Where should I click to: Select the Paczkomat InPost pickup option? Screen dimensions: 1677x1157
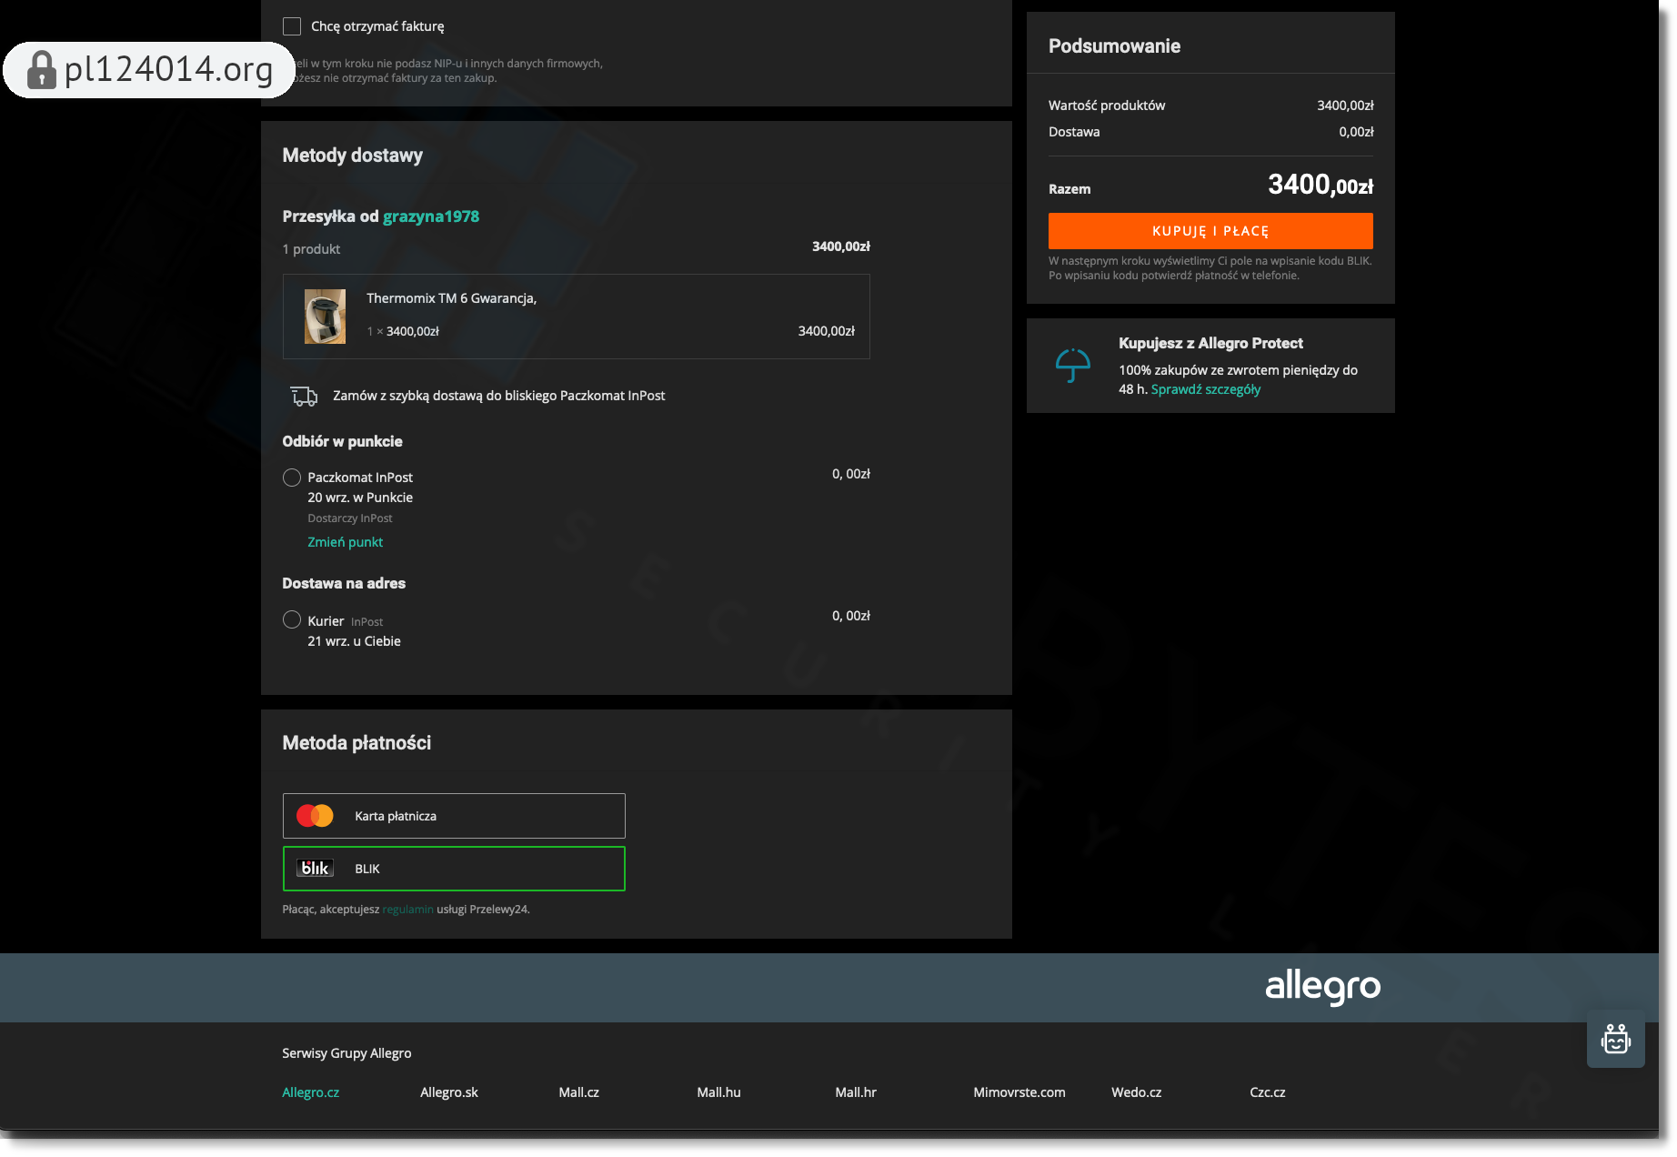(x=292, y=477)
